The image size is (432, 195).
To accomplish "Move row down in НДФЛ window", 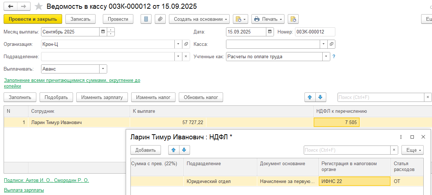I will pos(184,150).
